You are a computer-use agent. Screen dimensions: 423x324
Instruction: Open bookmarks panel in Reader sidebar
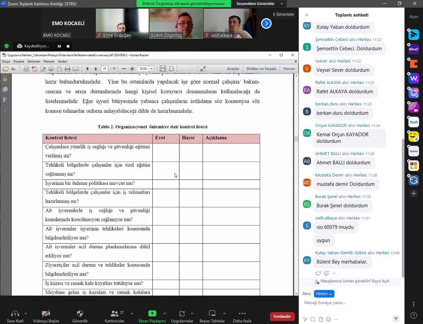click(5, 100)
